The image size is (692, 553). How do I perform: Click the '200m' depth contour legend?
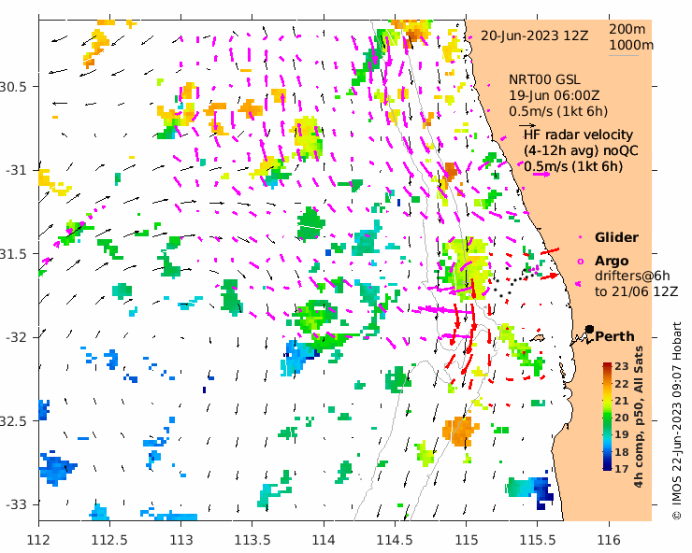pos(627,29)
